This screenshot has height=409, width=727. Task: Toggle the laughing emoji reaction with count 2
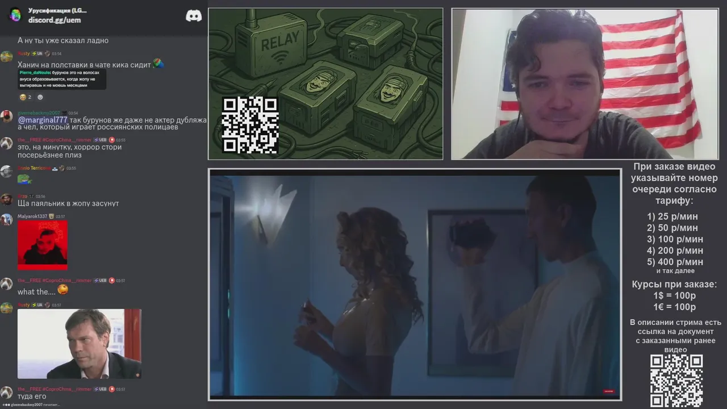coord(26,97)
